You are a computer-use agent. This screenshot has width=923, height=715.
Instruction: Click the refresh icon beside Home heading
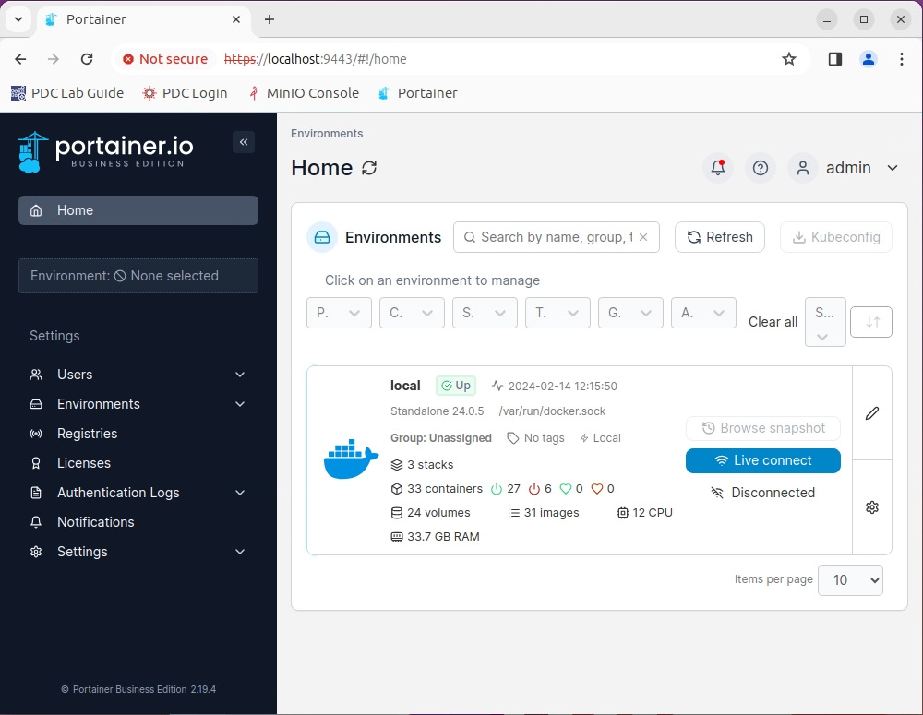369,168
